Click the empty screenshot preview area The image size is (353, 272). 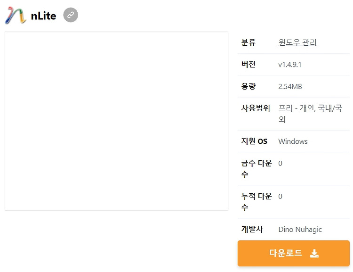[x=116, y=121]
